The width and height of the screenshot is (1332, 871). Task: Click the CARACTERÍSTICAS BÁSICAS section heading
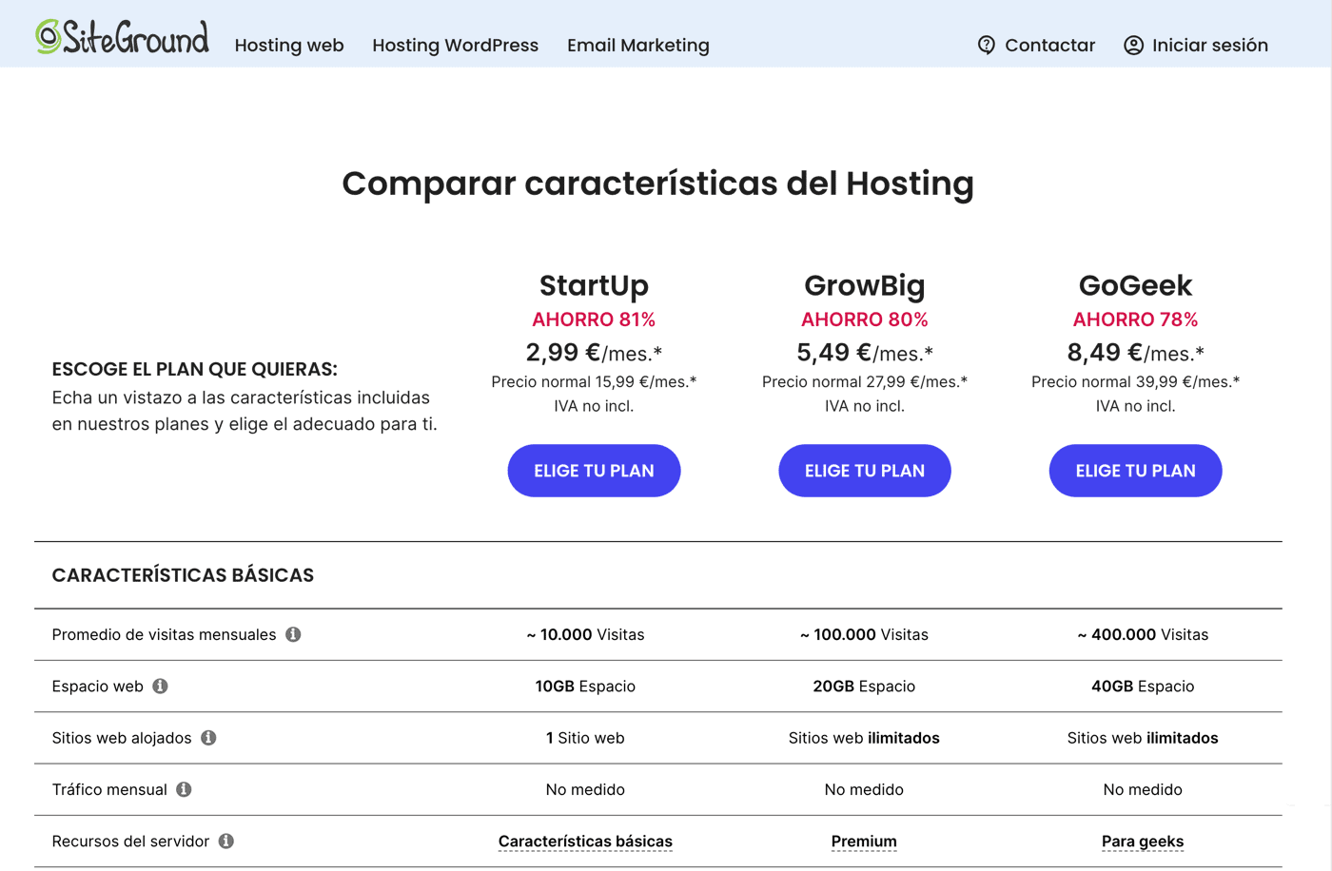[x=183, y=575]
